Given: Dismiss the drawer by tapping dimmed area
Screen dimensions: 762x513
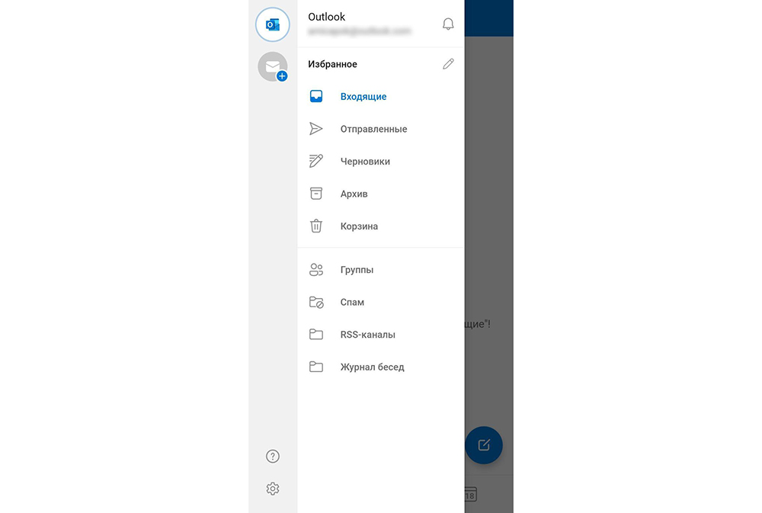Looking at the screenshot, I should (x=488, y=191).
